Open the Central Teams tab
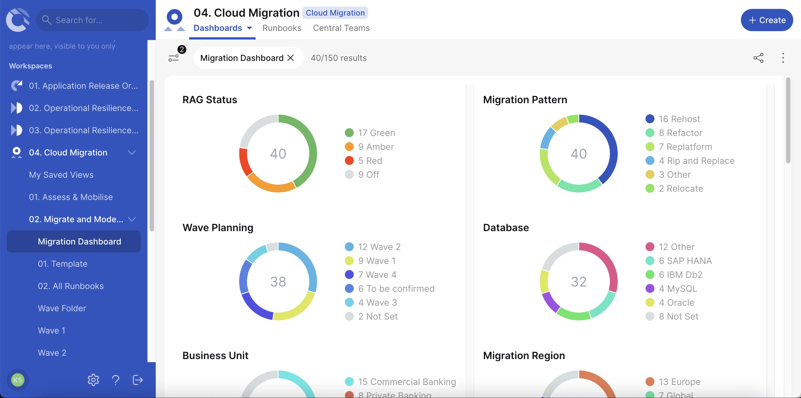 coord(341,28)
